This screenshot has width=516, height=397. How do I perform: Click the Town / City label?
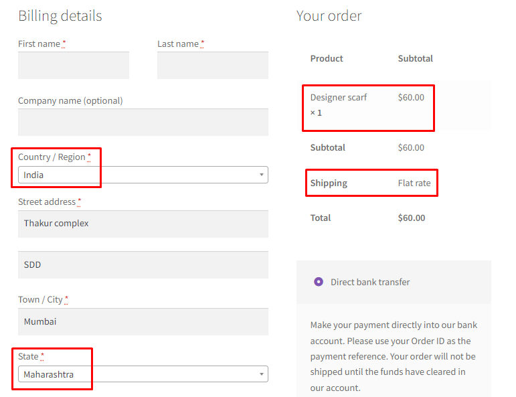point(40,299)
